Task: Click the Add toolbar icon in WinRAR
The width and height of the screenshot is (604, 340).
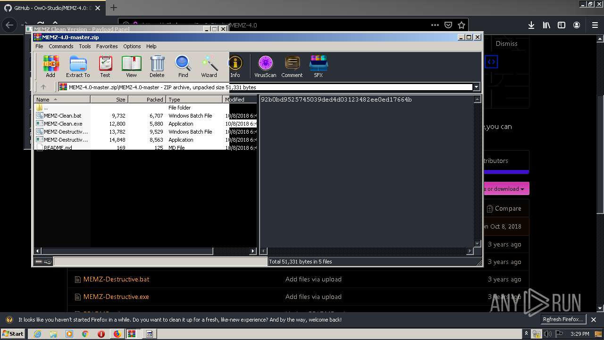Action: 50,66
